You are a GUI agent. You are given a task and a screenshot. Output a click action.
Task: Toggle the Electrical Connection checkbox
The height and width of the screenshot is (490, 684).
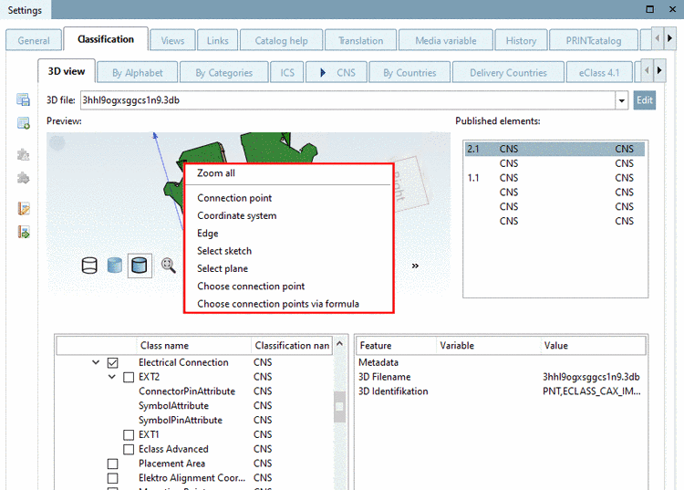pos(112,362)
